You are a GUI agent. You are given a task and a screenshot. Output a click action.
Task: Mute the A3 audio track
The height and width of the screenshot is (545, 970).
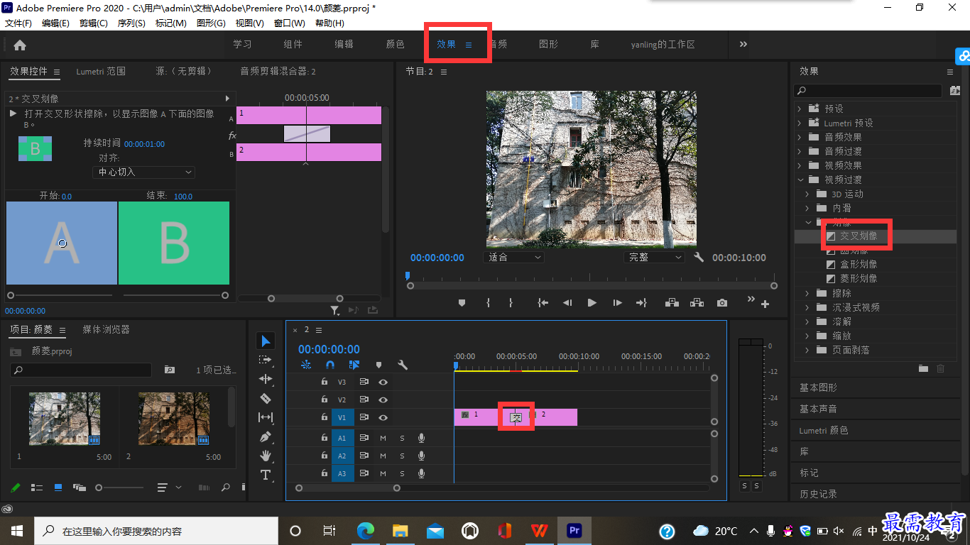coord(383,473)
